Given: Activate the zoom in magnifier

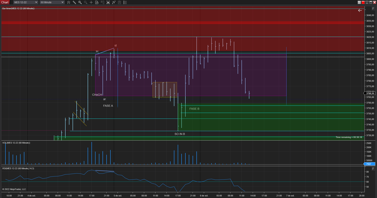Looking at the screenshot, I should 80,2.
